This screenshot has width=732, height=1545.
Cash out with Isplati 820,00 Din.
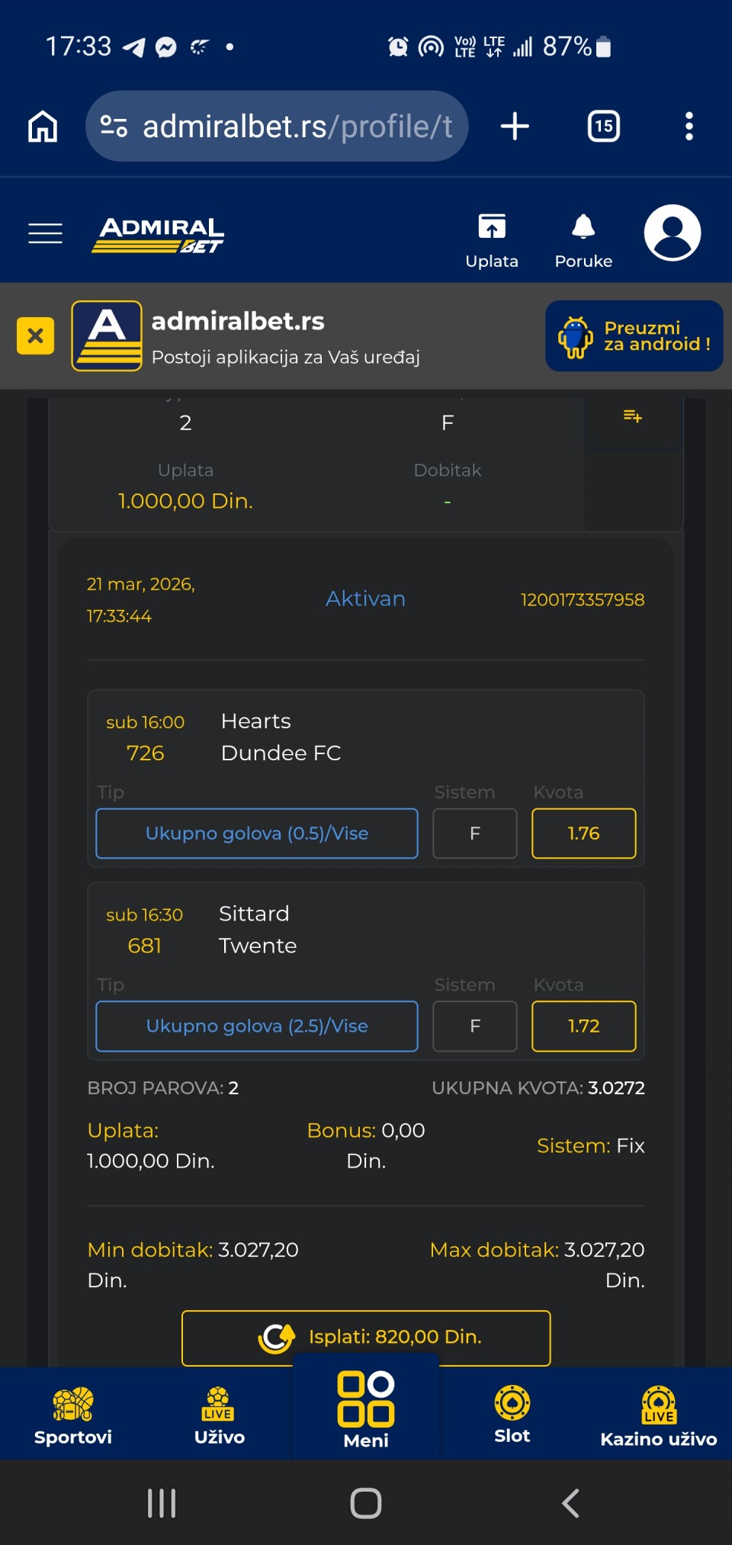click(x=366, y=1338)
